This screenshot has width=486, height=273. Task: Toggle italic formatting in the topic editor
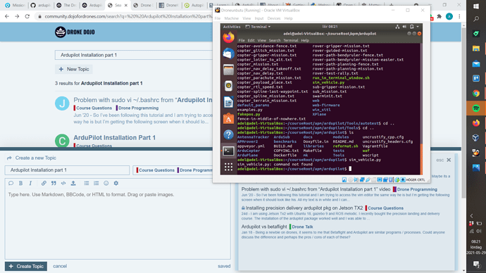tap(30, 183)
